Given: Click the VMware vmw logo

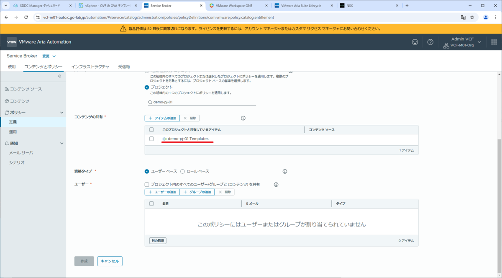Looking at the screenshot, I should pos(12,42).
